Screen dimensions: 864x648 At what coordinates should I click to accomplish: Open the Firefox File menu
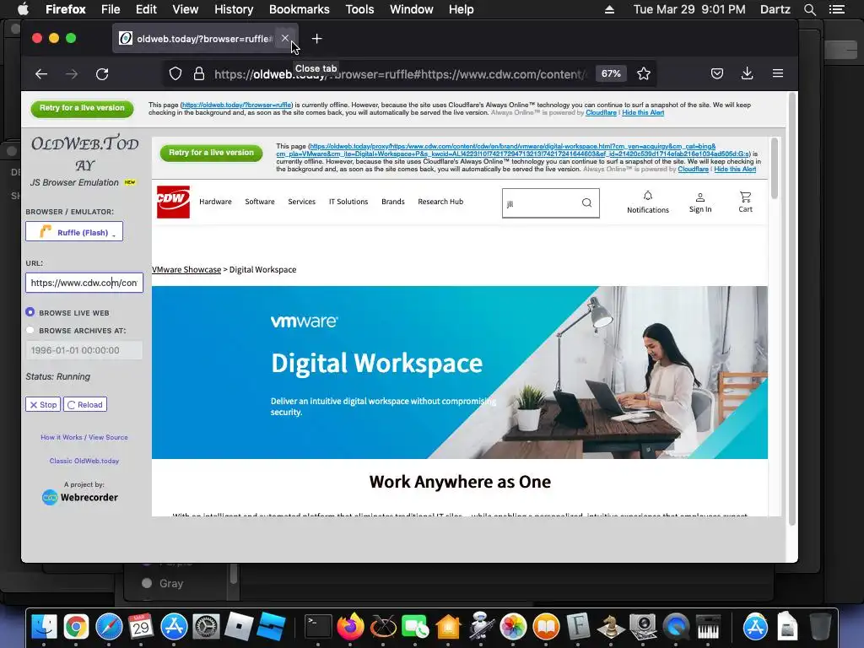coord(111,9)
